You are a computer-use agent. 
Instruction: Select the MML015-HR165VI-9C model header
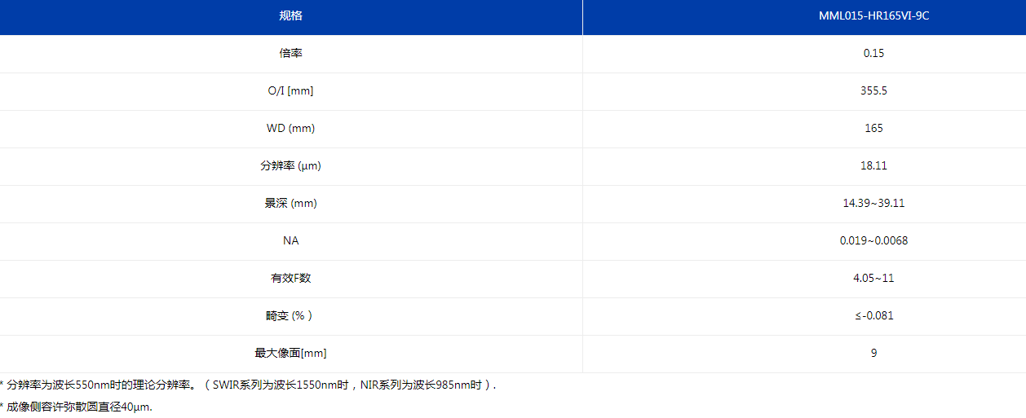pos(873,15)
